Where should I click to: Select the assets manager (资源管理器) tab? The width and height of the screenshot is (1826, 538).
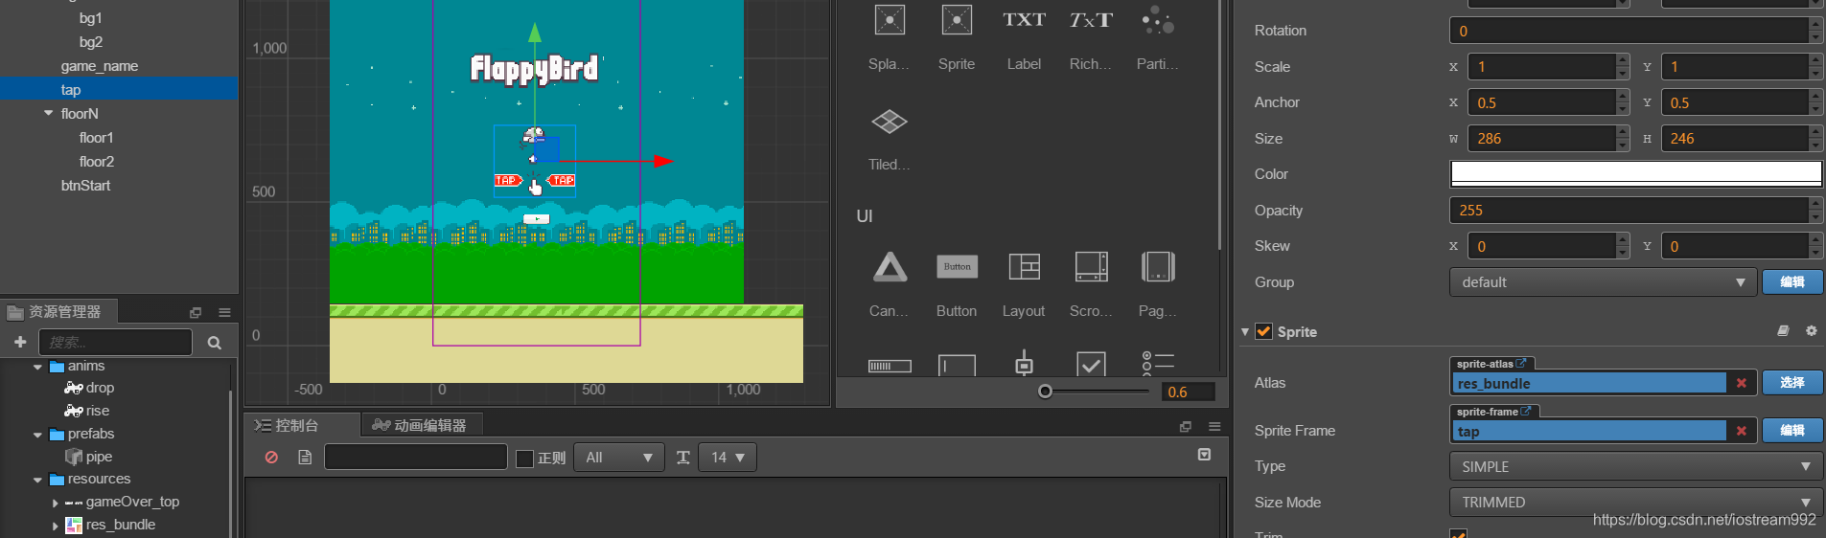tap(58, 312)
